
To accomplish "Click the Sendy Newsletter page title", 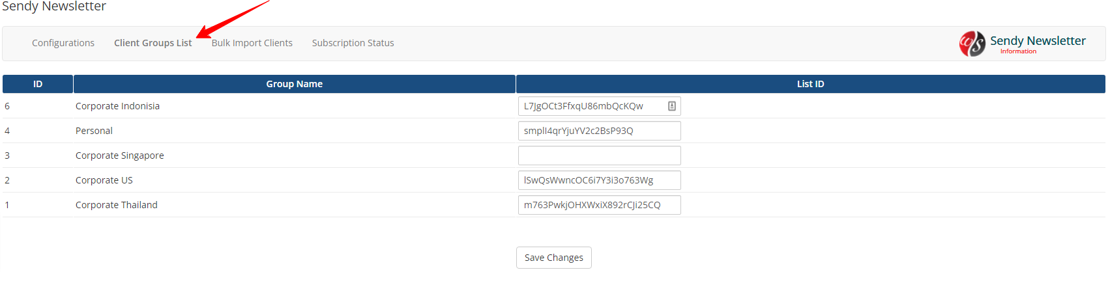I will (x=54, y=7).
